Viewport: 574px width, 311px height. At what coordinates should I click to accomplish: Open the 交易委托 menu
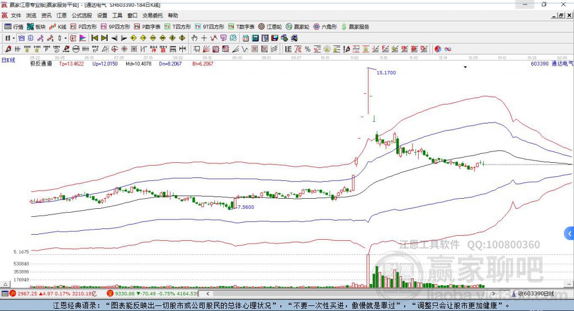point(152,15)
